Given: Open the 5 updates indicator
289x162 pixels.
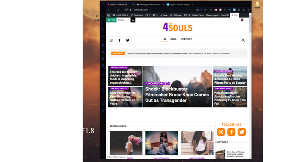Looking at the screenshot, I should click(x=148, y=15).
